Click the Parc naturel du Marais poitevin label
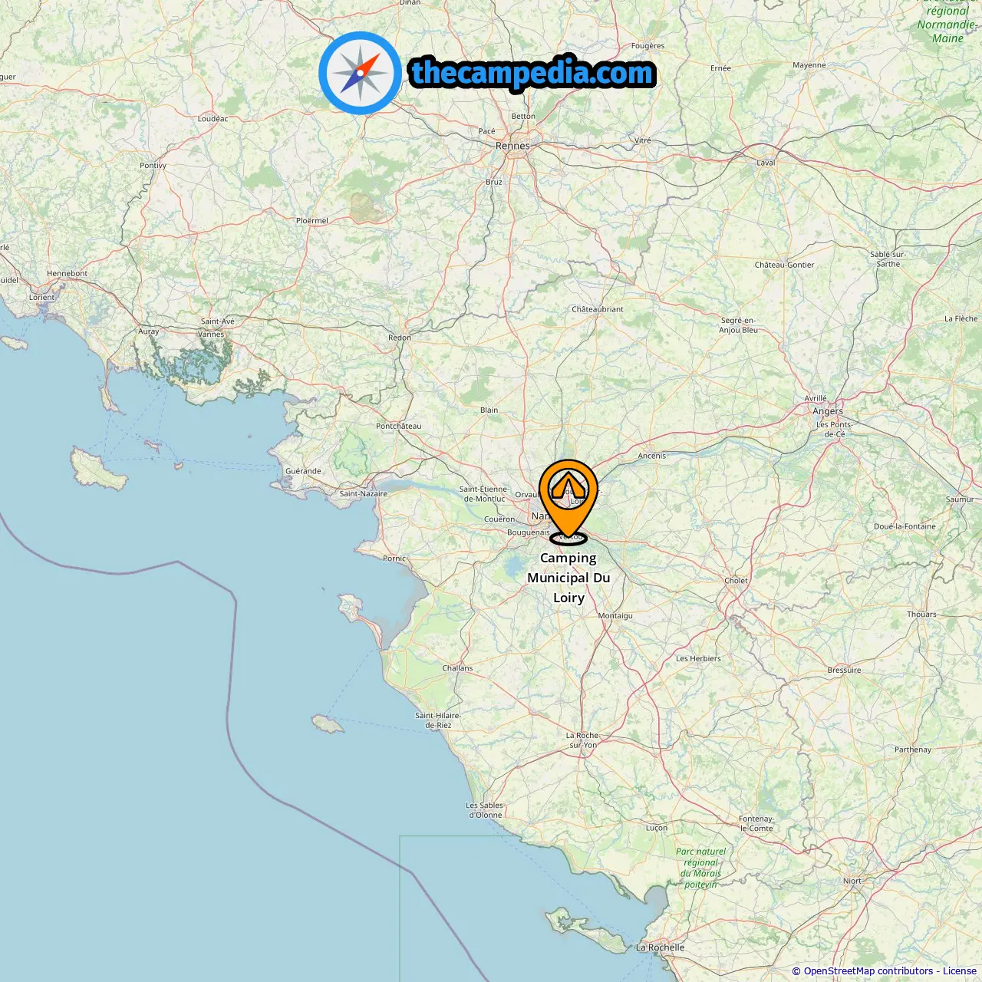982x982 pixels. pos(701,868)
